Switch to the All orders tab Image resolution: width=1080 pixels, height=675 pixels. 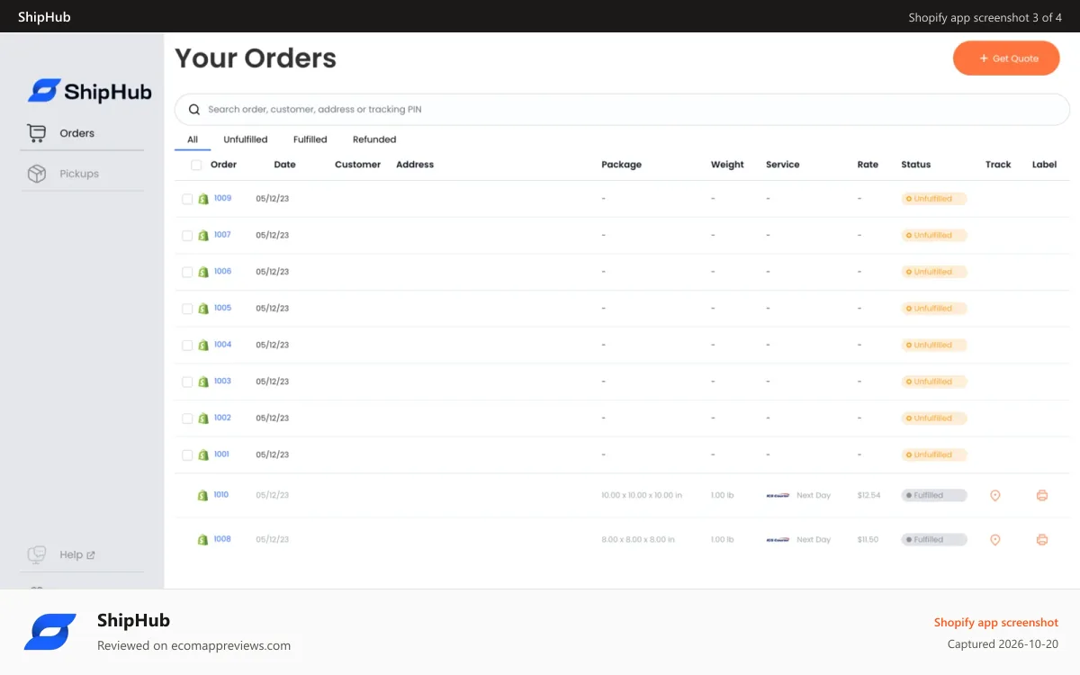click(193, 139)
